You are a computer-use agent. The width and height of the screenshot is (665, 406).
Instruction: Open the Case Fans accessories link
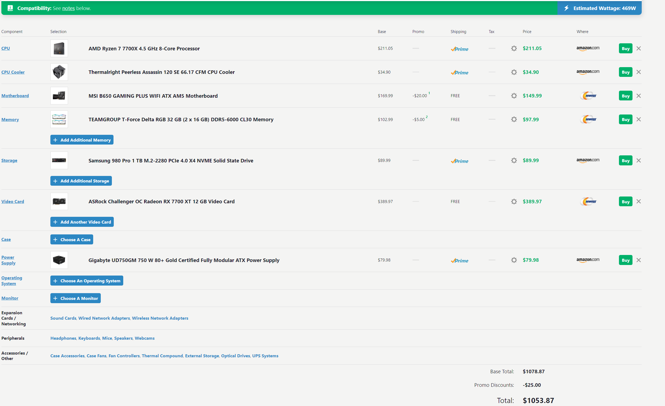pyautogui.click(x=96, y=356)
